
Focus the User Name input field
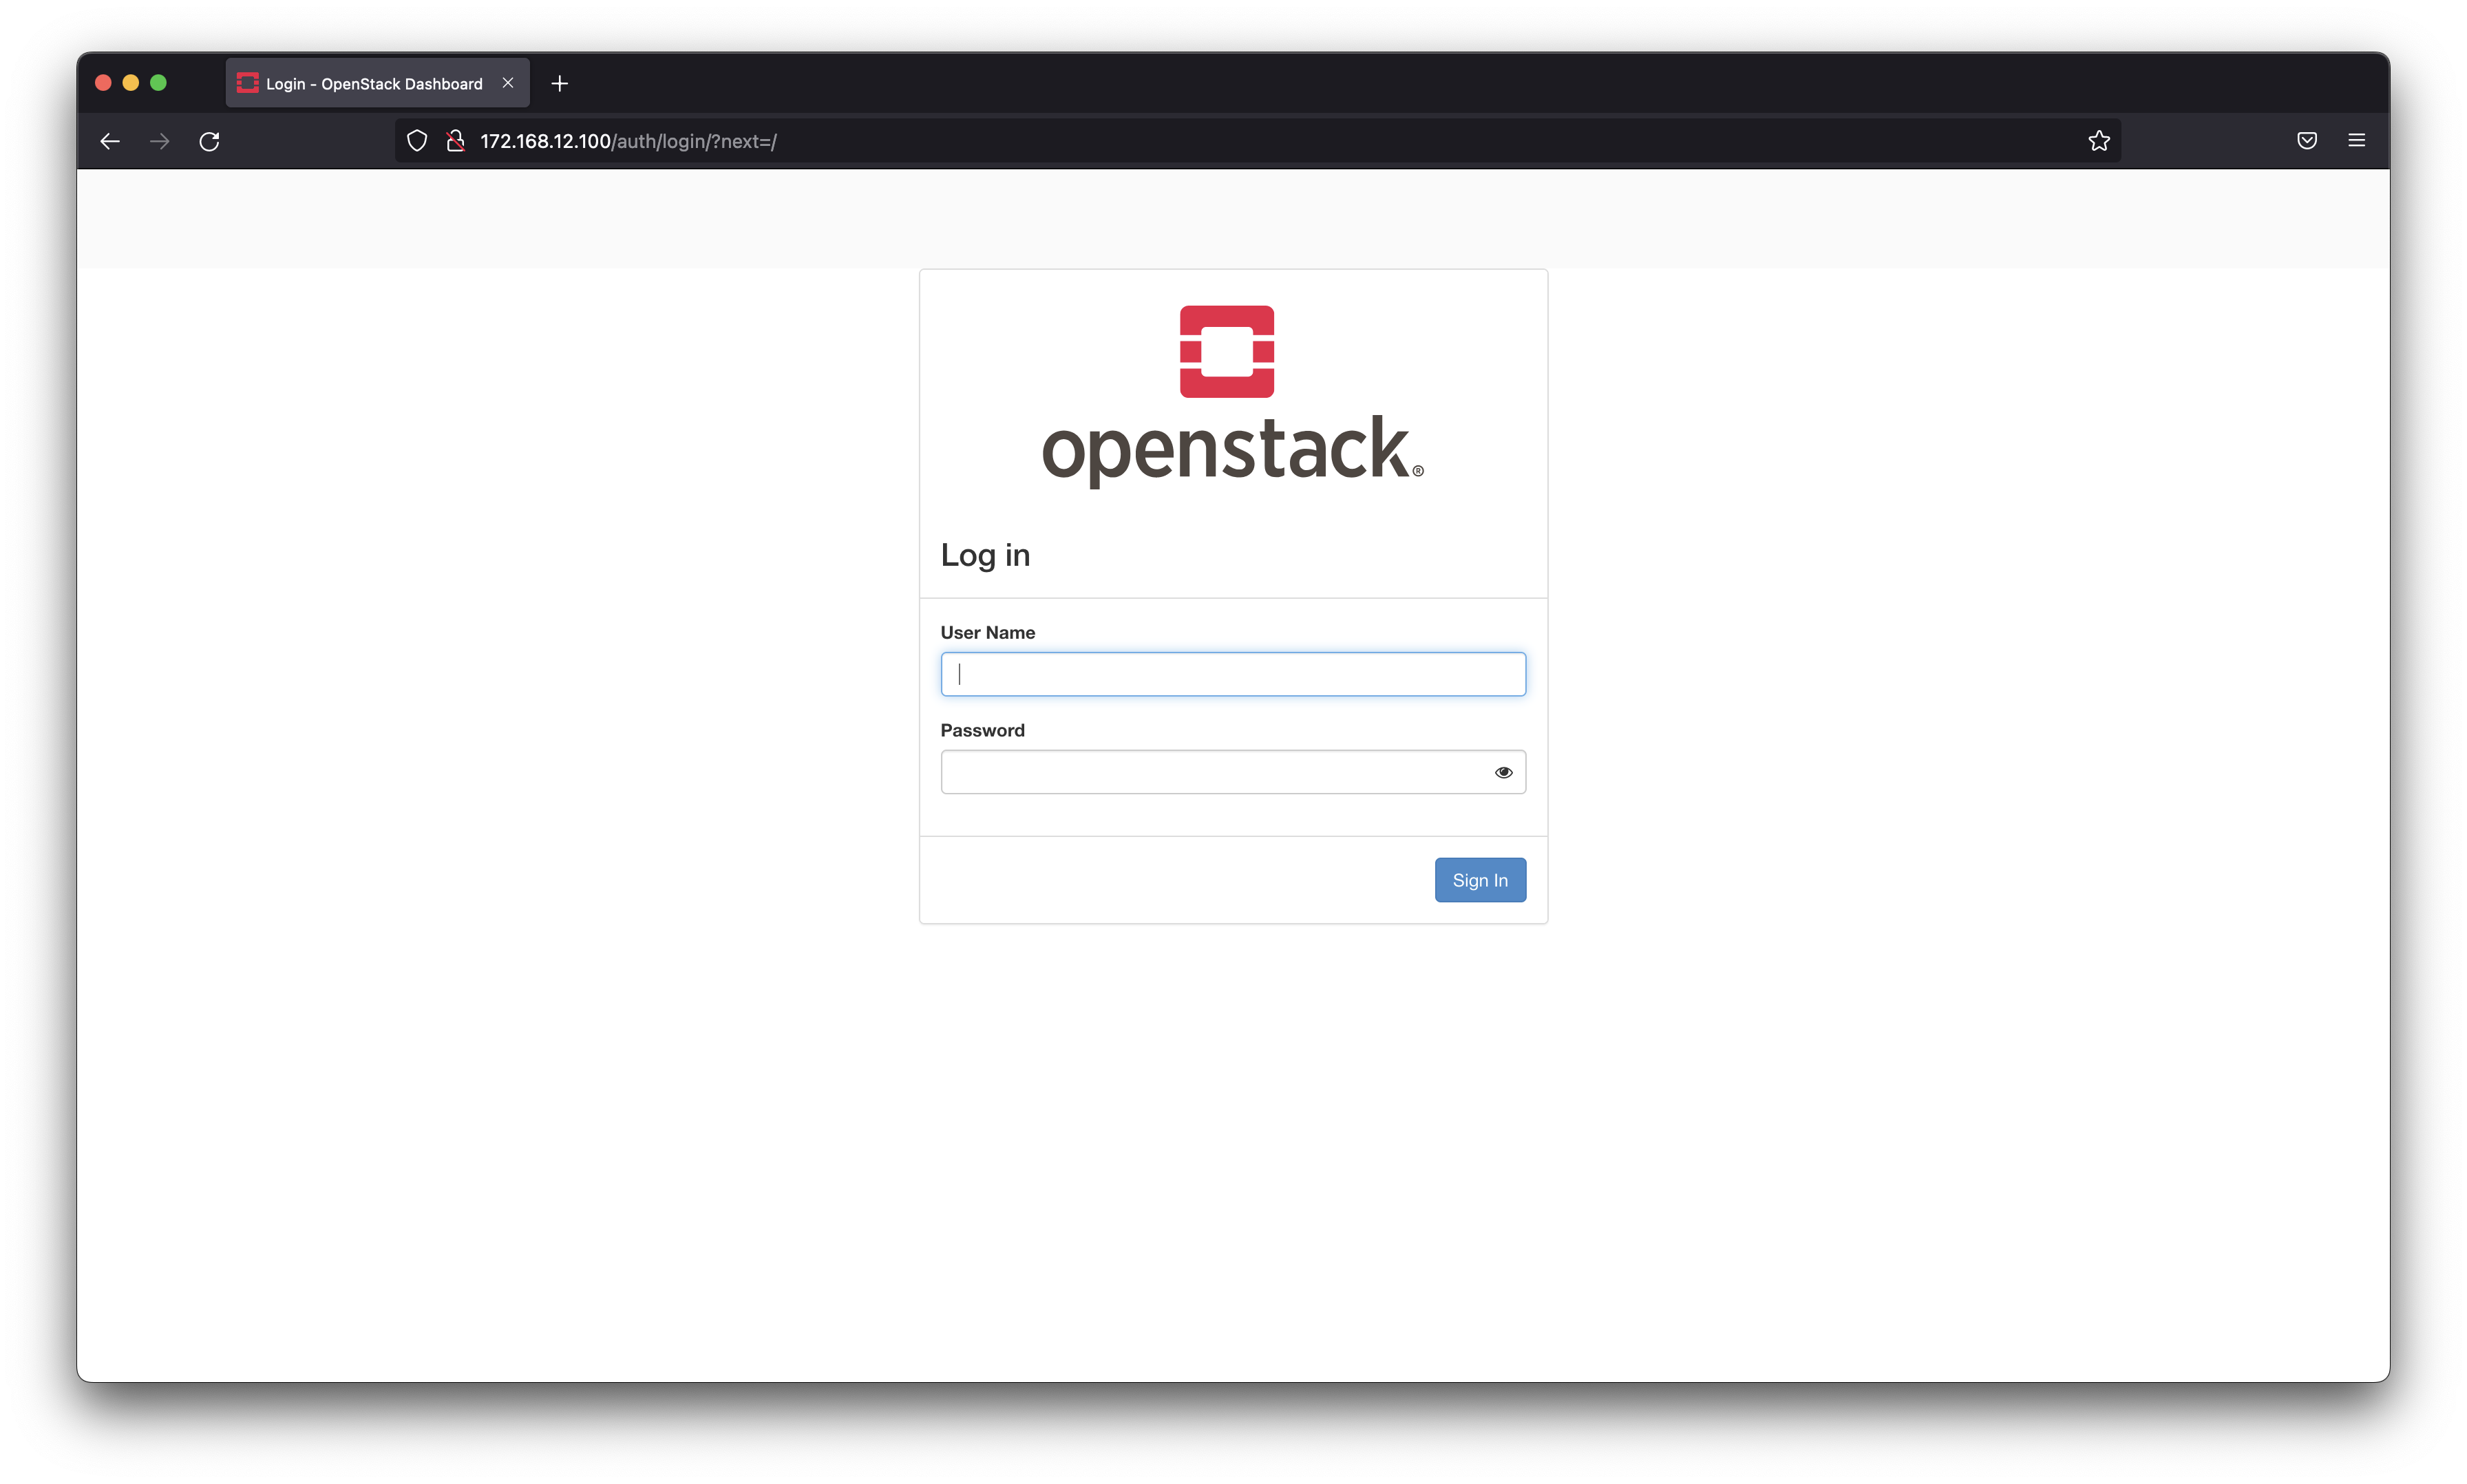click(x=1233, y=674)
